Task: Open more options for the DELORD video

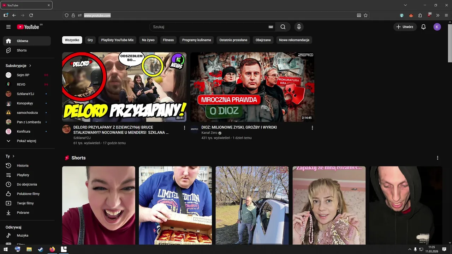Action: [184, 128]
